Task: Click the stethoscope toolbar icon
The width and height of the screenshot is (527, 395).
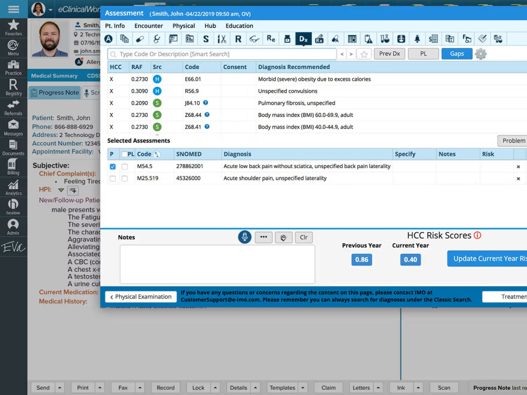Action: pyautogui.click(x=157, y=39)
